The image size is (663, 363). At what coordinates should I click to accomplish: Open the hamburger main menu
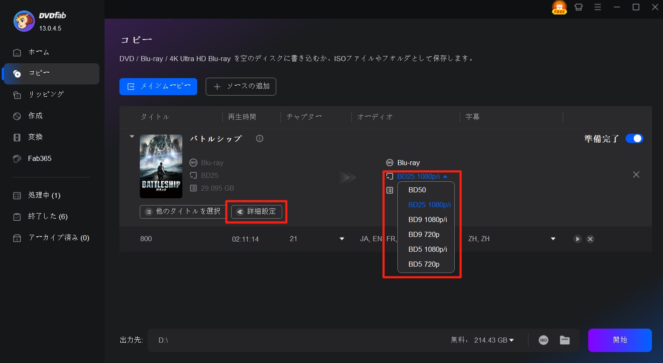tap(598, 7)
